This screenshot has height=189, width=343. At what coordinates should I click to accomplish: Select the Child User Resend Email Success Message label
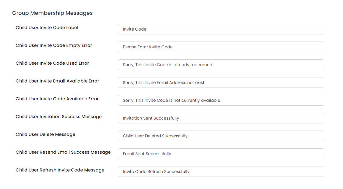click(x=63, y=152)
